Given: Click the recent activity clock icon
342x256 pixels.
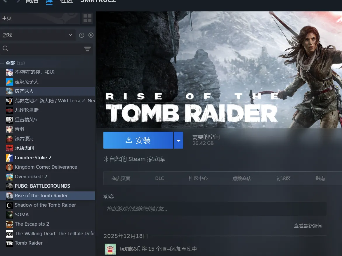Looking at the screenshot, I should click(x=82, y=35).
